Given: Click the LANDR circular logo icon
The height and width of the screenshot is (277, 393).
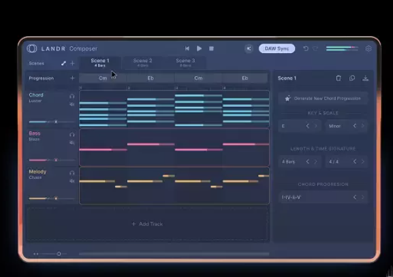Looking at the screenshot, I should pos(32,48).
